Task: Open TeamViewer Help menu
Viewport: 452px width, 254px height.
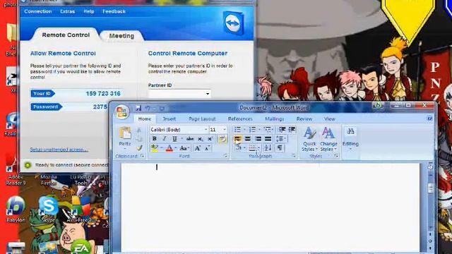Action: (89, 11)
